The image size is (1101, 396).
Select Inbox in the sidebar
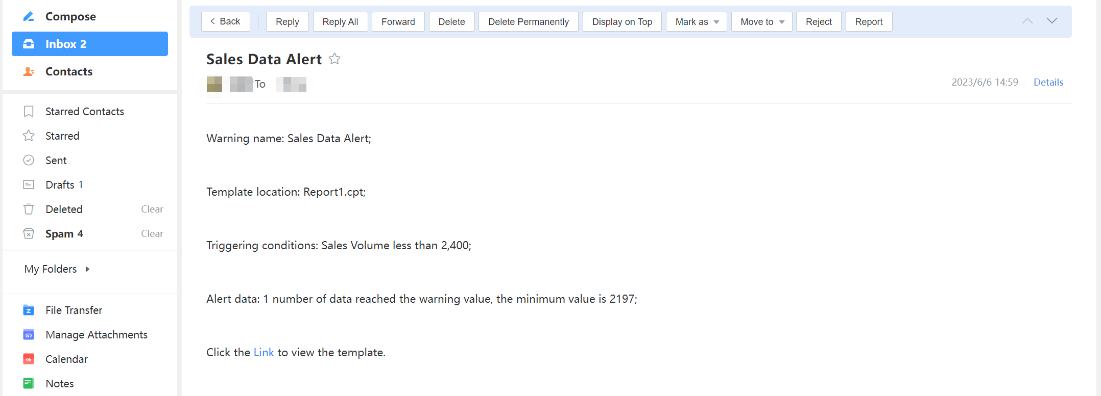pos(90,44)
